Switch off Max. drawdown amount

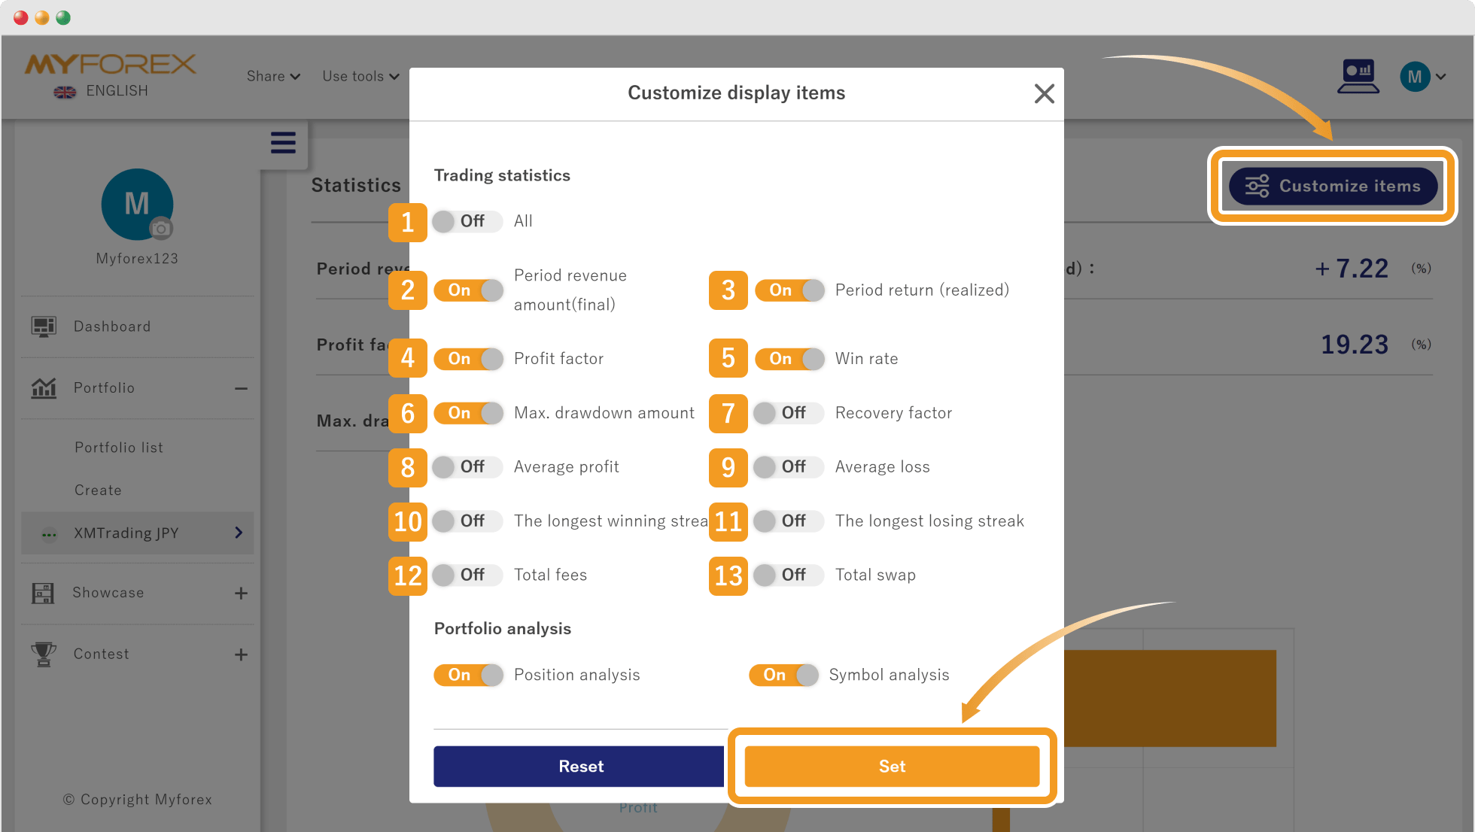pyautogui.click(x=467, y=413)
